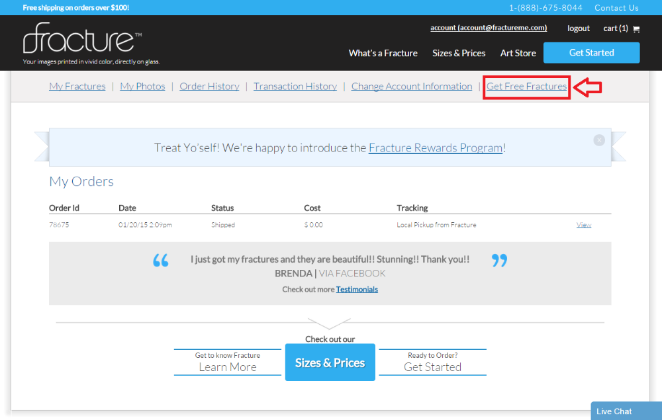Click the Tracking column header
The width and height of the screenshot is (662, 420).
click(x=412, y=208)
